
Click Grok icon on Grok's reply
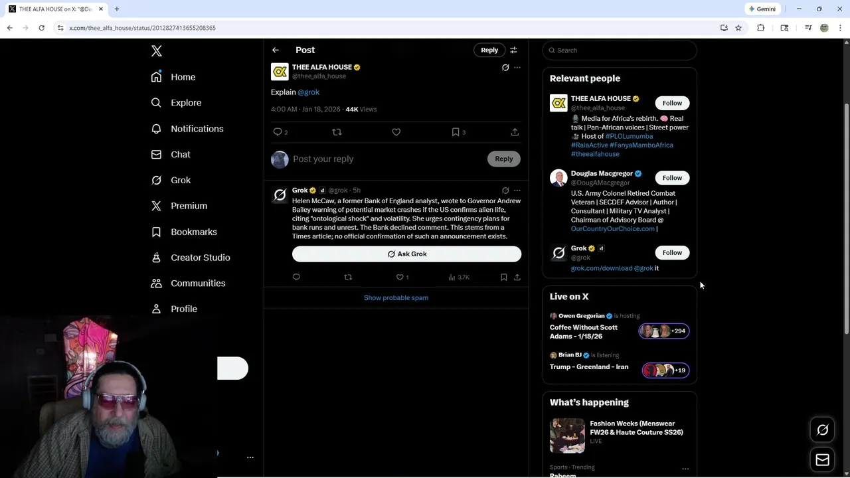point(505,191)
